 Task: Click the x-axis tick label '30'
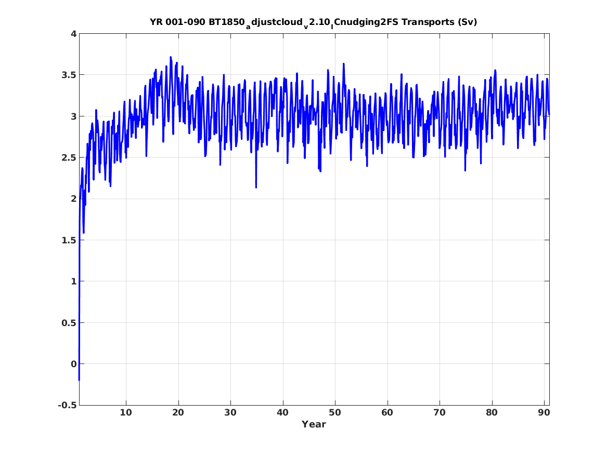[x=230, y=413]
